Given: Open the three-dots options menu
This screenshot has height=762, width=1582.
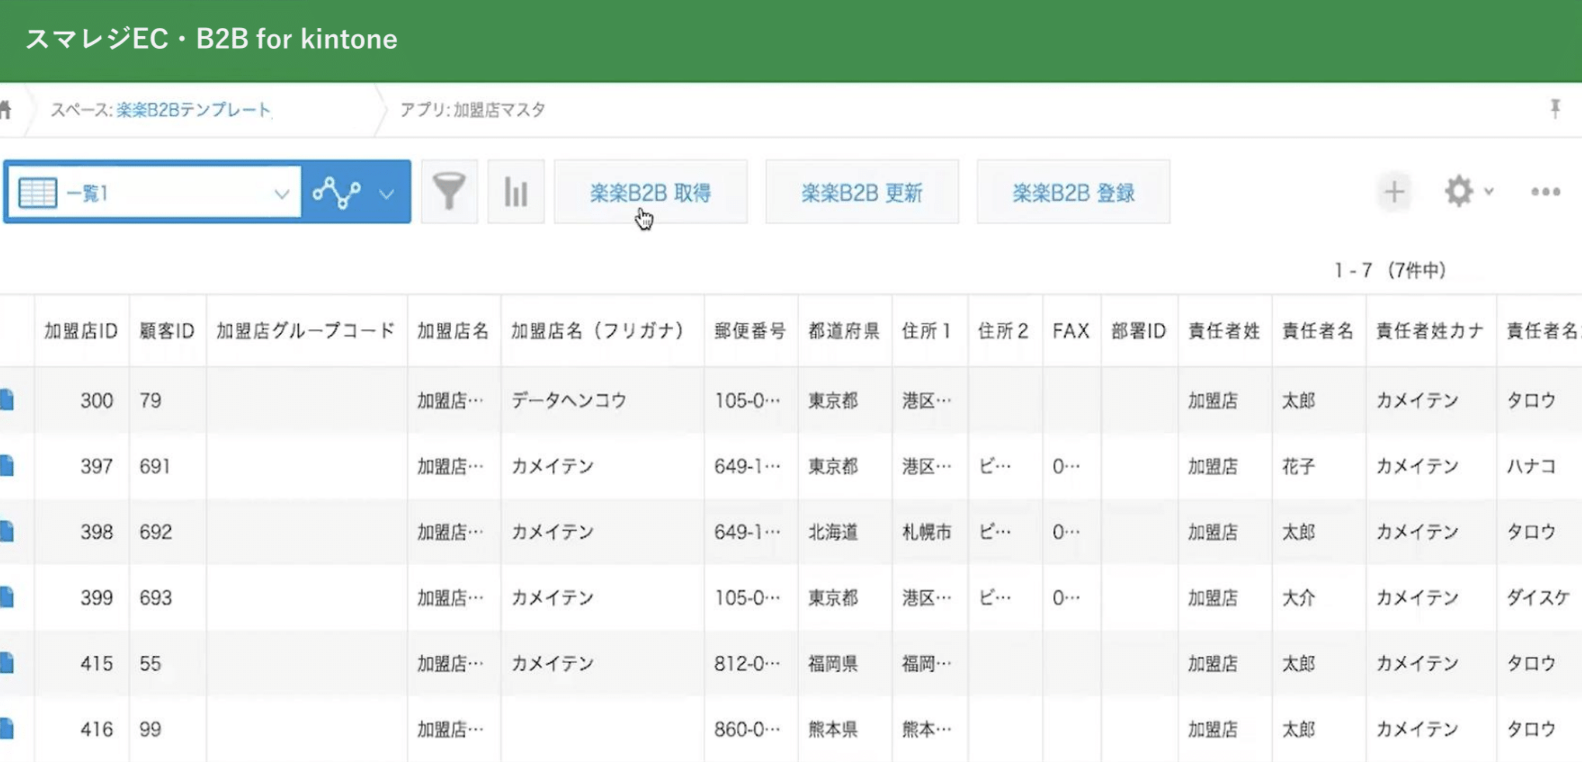Looking at the screenshot, I should pyautogui.click(x=1545, y=192).
